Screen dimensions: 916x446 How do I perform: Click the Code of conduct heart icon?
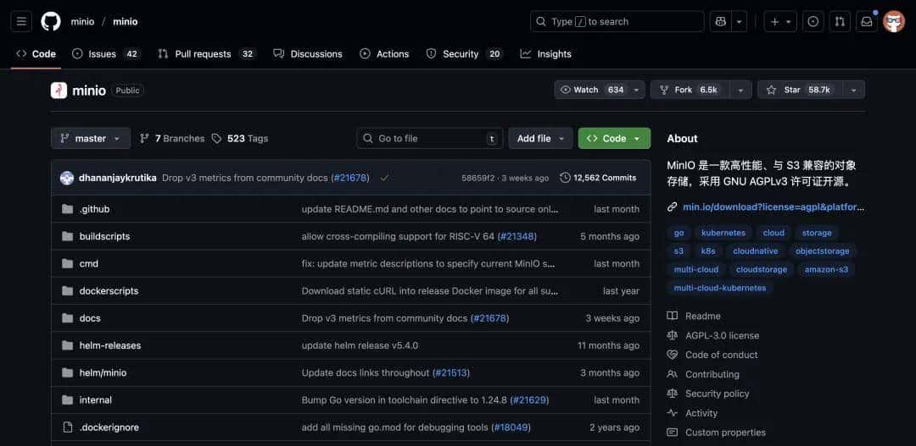point(673,355)
